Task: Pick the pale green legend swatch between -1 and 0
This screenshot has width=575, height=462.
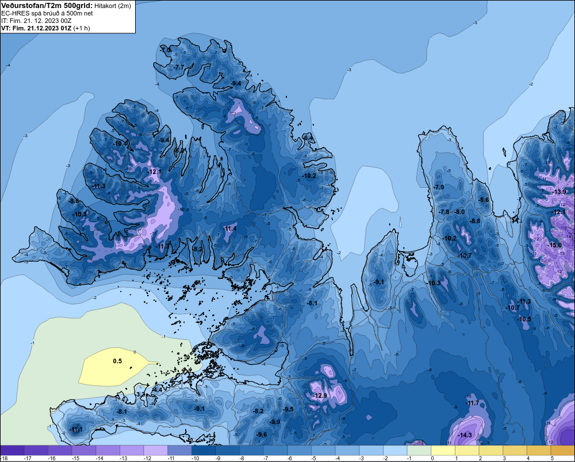Action: click(419, 451)
